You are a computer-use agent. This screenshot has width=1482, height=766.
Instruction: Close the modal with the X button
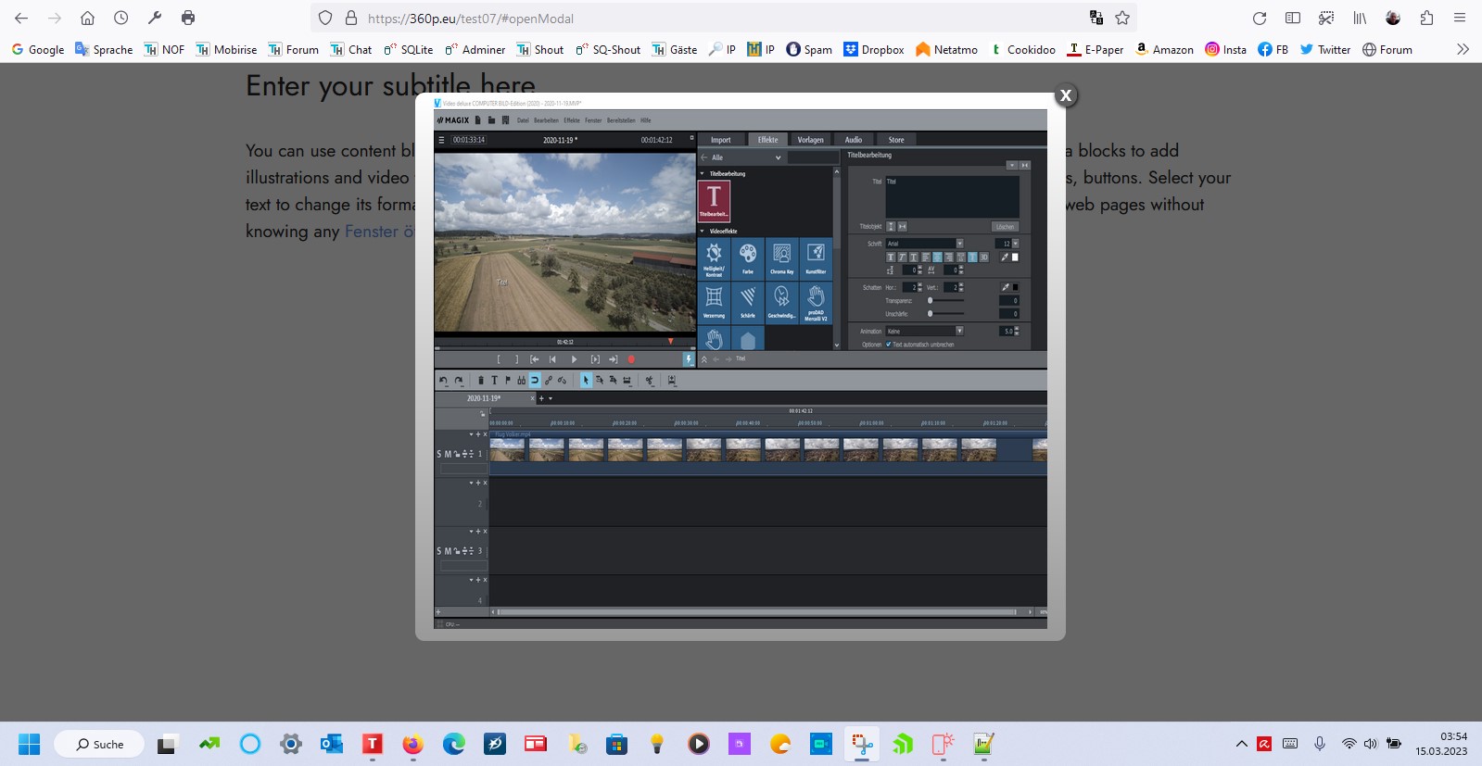point(1066,95)
